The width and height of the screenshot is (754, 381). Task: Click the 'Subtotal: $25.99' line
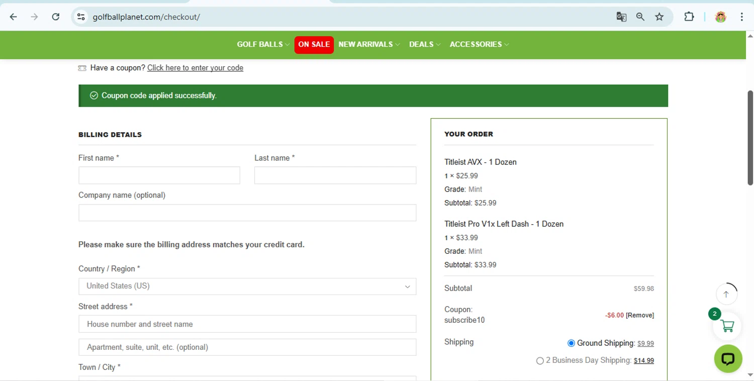coord(470,203)
